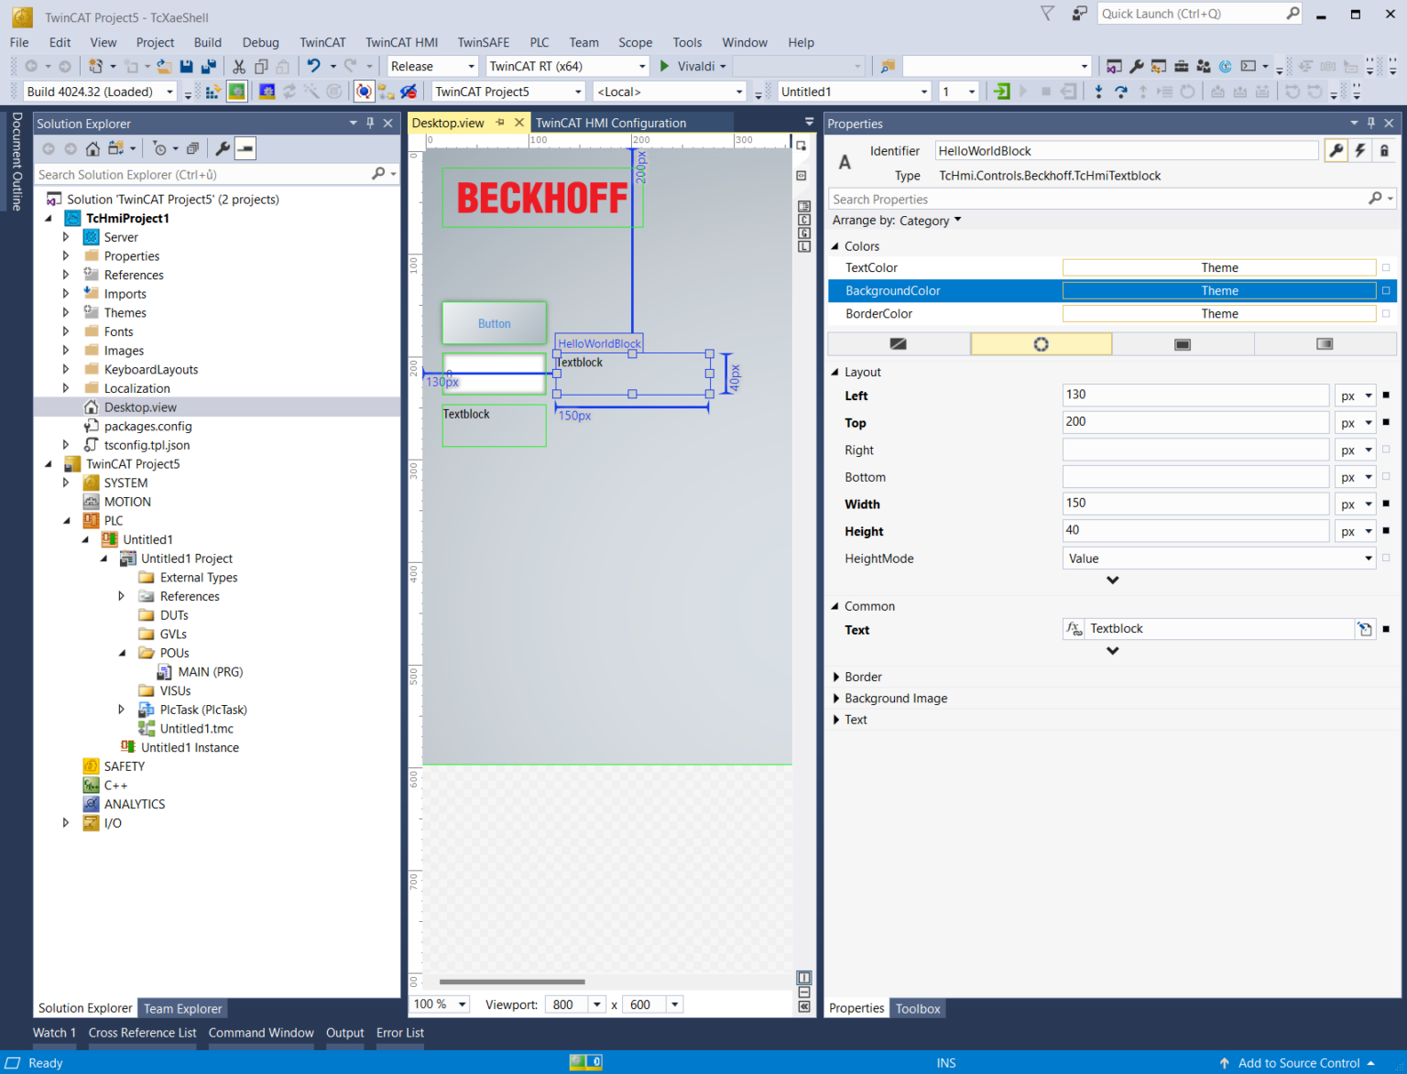Screen dimensions: 1407x1074
Task: Unpin the Desktop.view tab
Action: [500, 122]
